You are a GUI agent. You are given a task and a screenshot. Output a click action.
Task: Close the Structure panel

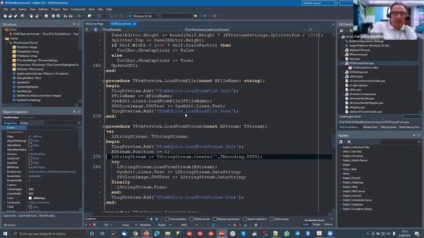[79, 24]
